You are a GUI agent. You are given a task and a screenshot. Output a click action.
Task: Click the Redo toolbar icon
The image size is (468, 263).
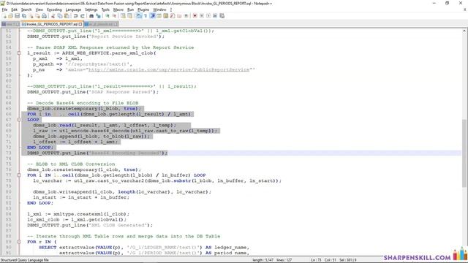tap(83, 16)
